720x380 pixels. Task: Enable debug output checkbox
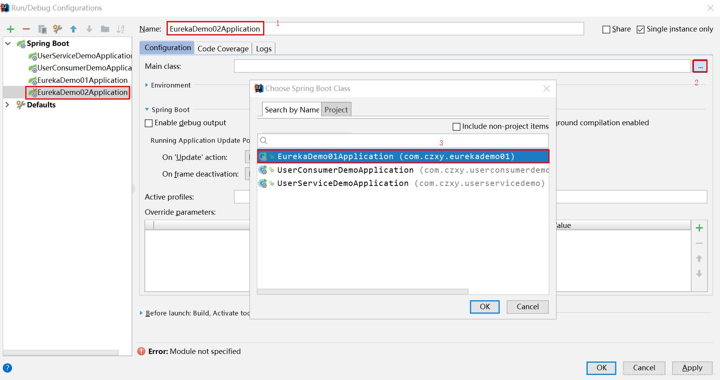(x=149, y=123)
